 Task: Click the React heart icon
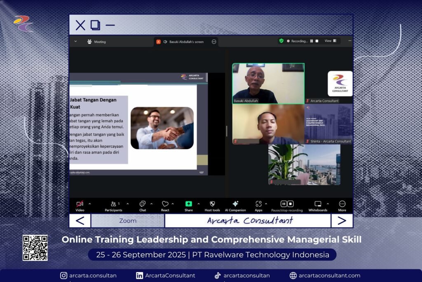click(x=165, y=204)
